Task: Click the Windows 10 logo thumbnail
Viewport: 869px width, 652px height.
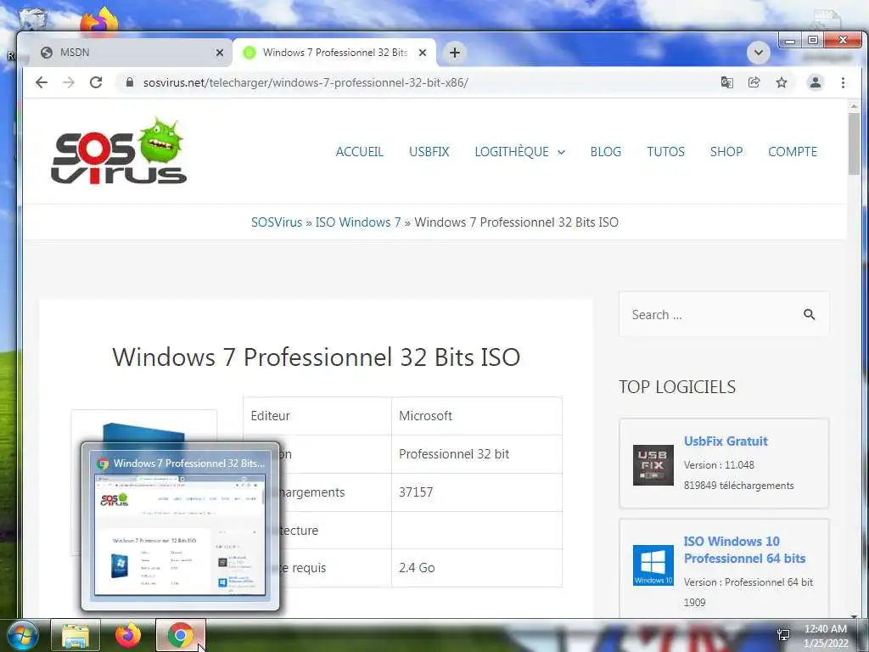Action: 653,565
